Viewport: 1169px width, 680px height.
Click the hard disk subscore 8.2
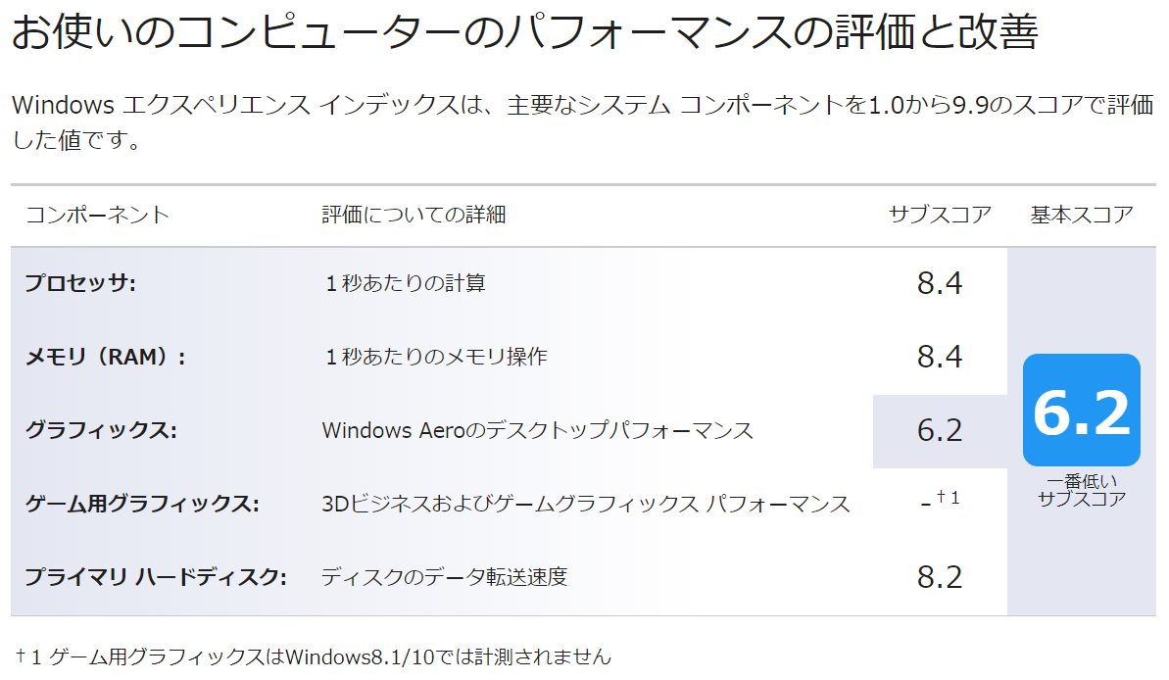point(940,576)
